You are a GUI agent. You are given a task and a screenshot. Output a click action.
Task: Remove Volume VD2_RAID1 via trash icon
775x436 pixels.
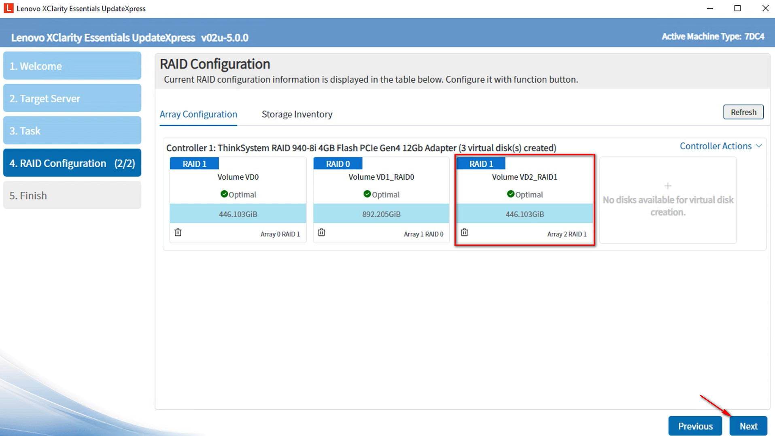(465, 232)
